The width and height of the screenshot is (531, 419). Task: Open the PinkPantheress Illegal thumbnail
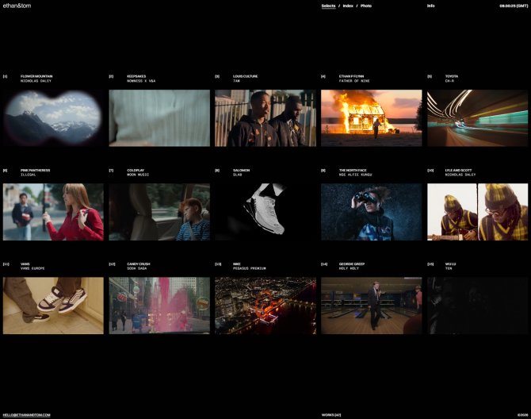click(53, 212)
